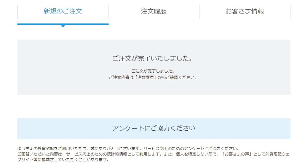The image size is (307, 168).
Task: Click the line ご注文内容は「注文履歴」からご確認ください。
Action: pyautogui.click(x=153, y=77)
